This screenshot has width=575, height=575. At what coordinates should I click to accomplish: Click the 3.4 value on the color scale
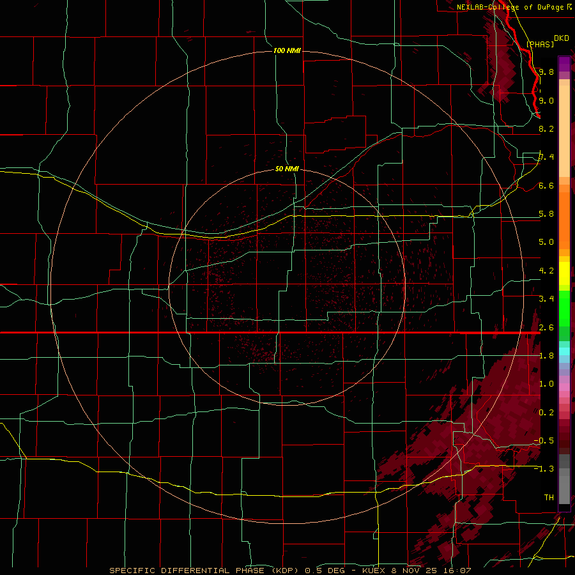pyautogui.click(x=546, y=298)
